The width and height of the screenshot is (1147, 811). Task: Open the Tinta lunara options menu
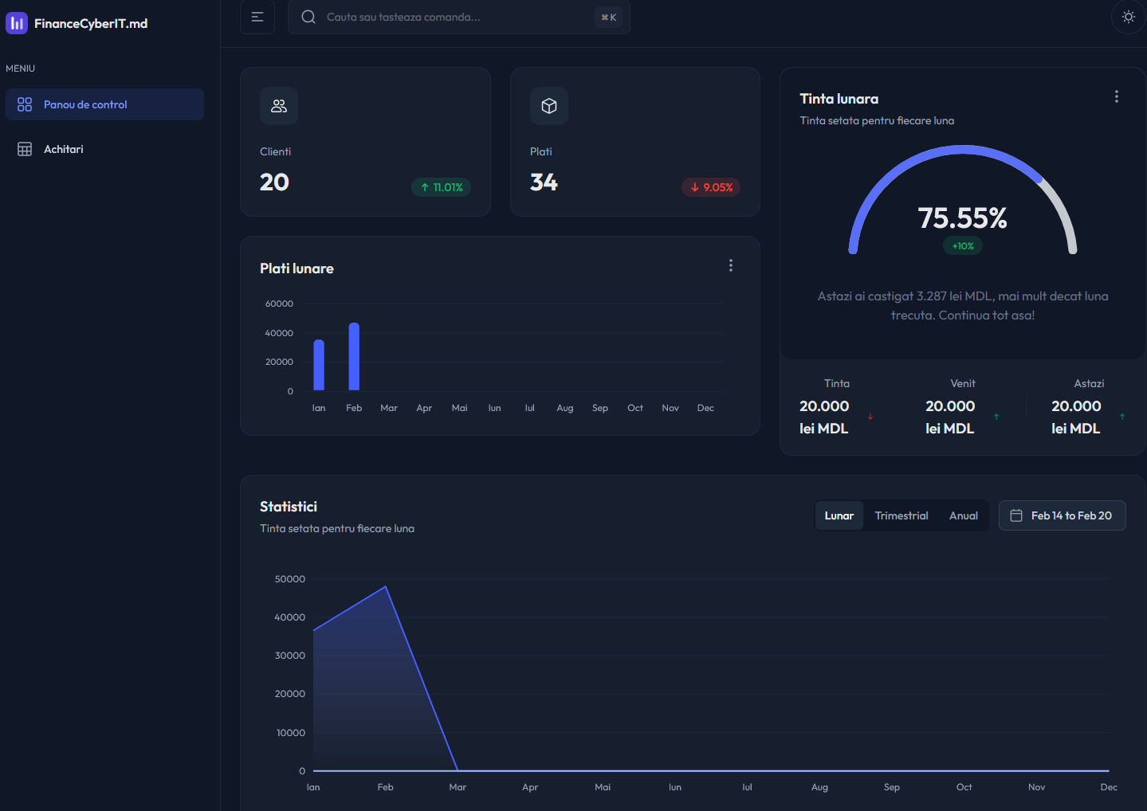pyautogui.click(x=1116, y=96)
